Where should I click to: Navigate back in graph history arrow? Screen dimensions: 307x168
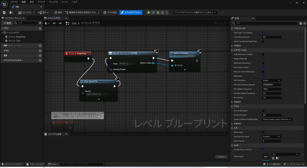54,23
